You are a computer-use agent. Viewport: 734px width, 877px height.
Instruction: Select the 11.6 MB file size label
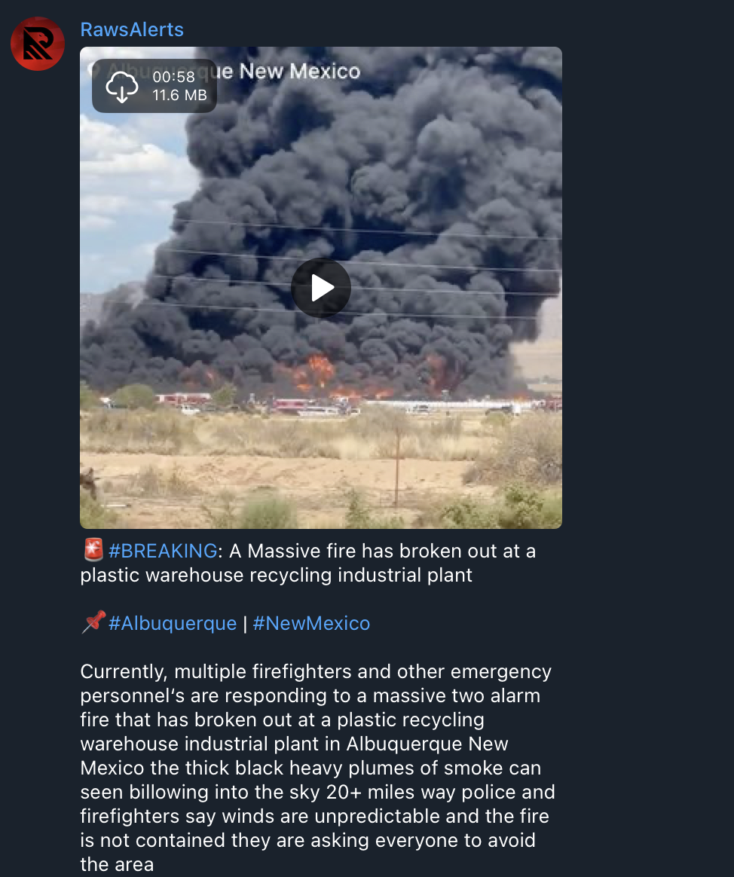click(x=179, y=95)
